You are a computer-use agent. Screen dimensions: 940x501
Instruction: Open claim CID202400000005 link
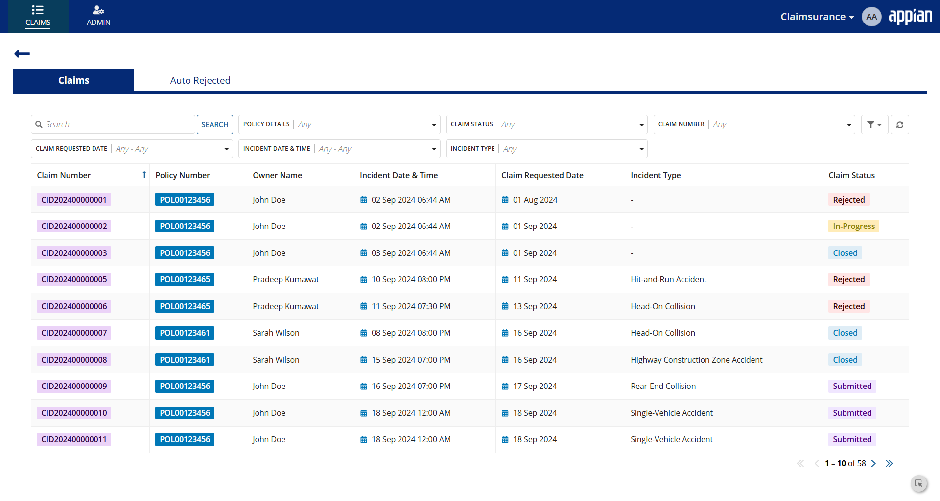pos(74,279)
